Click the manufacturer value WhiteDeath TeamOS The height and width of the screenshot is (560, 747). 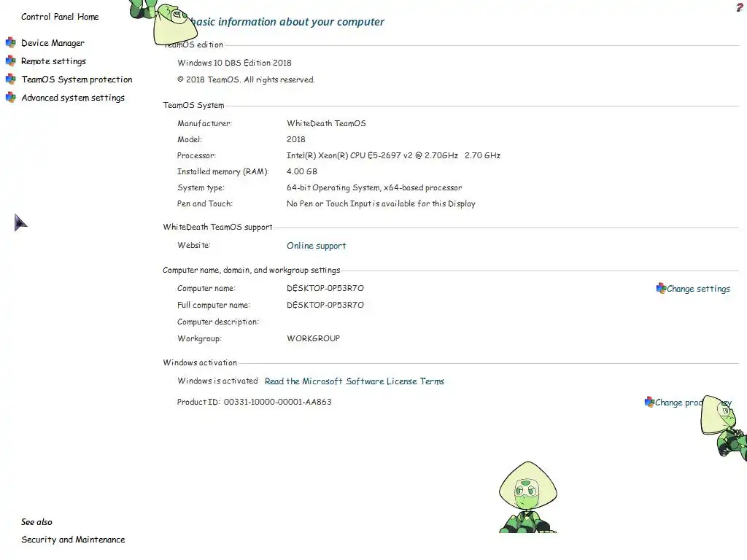(326, 123)
